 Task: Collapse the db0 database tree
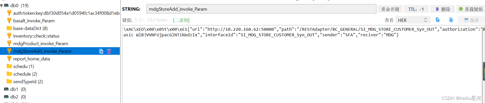(2, 6)
